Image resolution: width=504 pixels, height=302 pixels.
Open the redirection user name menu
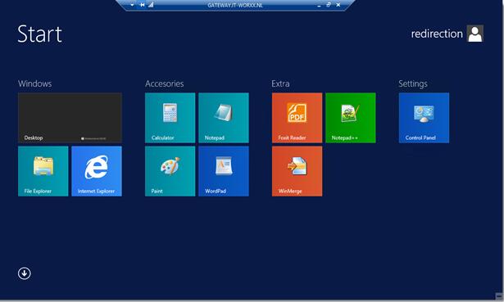[x=437, y=34]
